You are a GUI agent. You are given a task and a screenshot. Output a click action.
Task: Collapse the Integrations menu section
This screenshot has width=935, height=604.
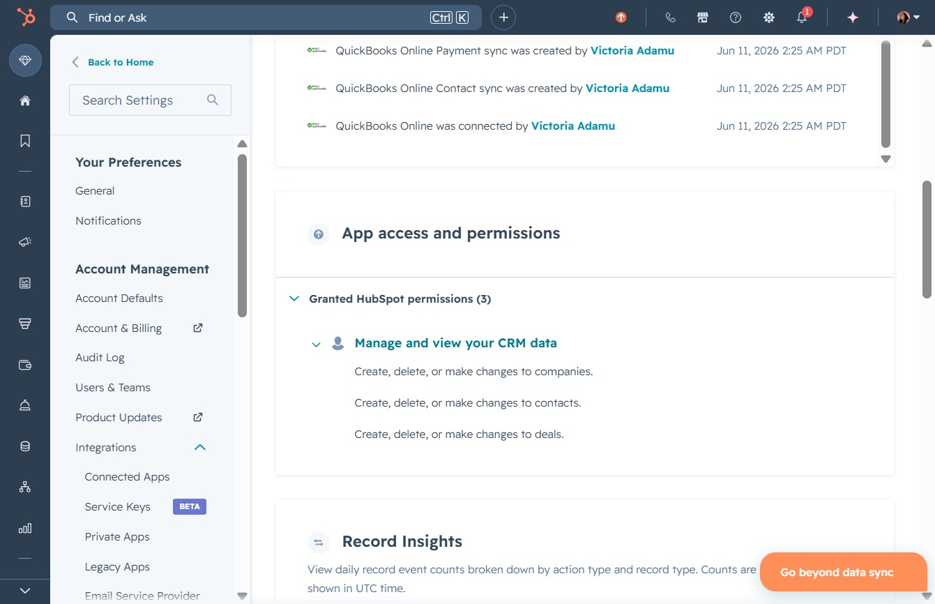[x=199, y=447]
